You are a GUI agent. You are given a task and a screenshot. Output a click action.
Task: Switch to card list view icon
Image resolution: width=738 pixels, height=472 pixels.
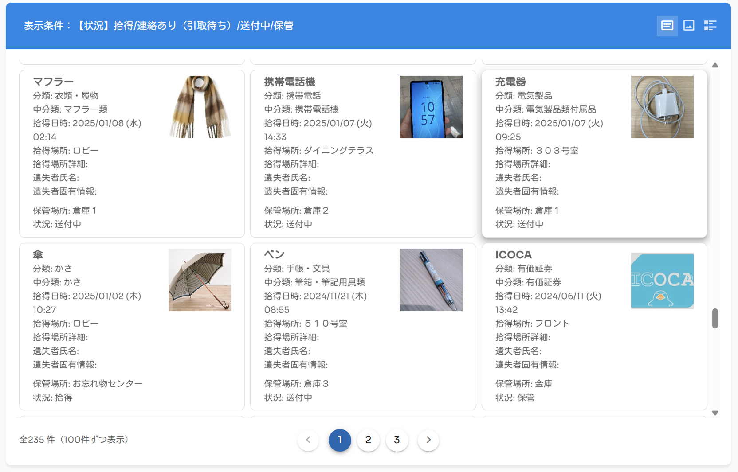[667, 26]
